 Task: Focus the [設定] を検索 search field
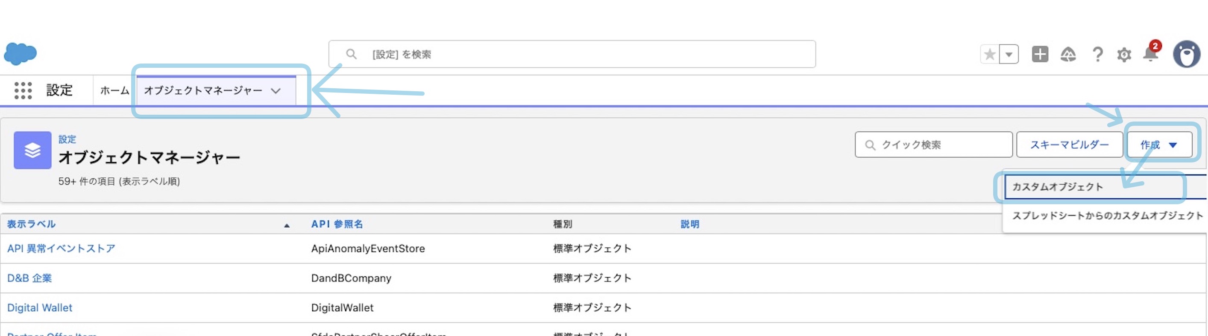pos(572,54)
